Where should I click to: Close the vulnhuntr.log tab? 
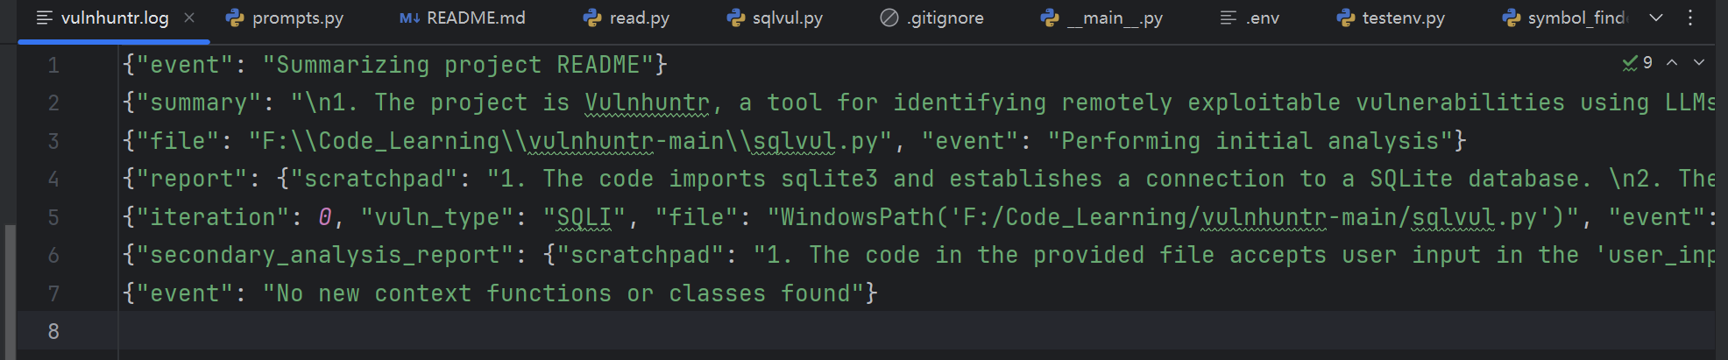(189, 18)
